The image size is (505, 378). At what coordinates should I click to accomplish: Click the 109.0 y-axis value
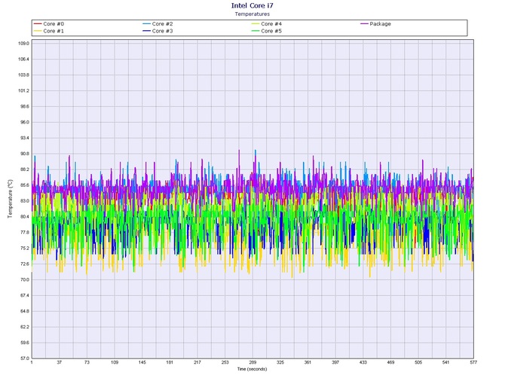[x=23, y=44]
